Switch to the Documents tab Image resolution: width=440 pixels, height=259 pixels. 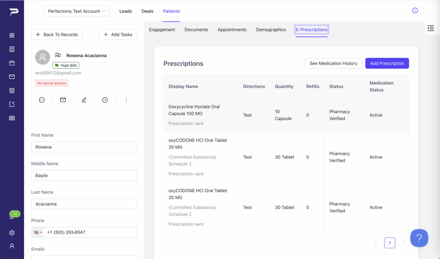click(x=196, y=30)
